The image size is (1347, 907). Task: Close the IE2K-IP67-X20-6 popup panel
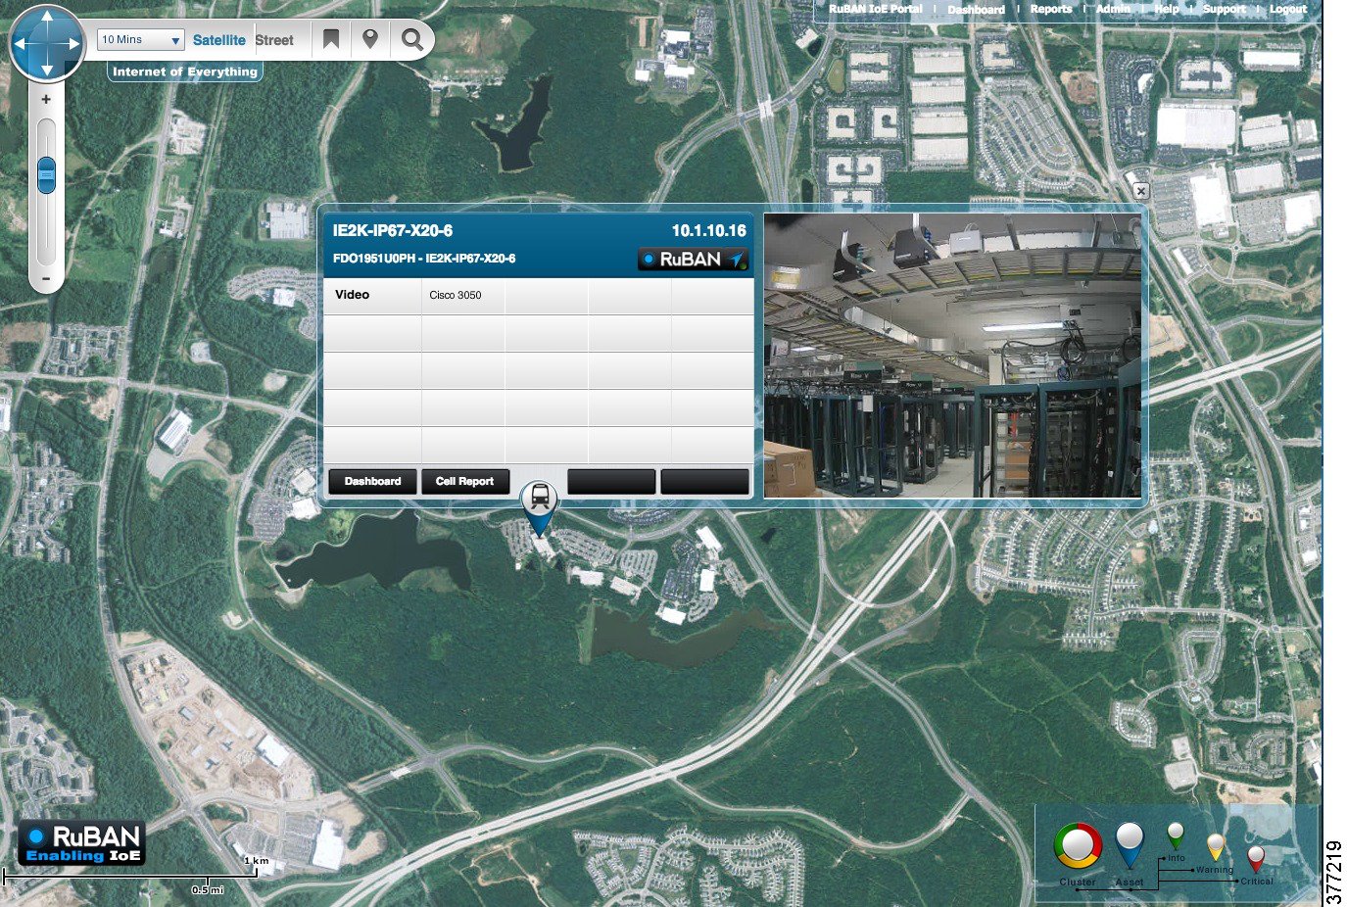[x=1140, y=191]
